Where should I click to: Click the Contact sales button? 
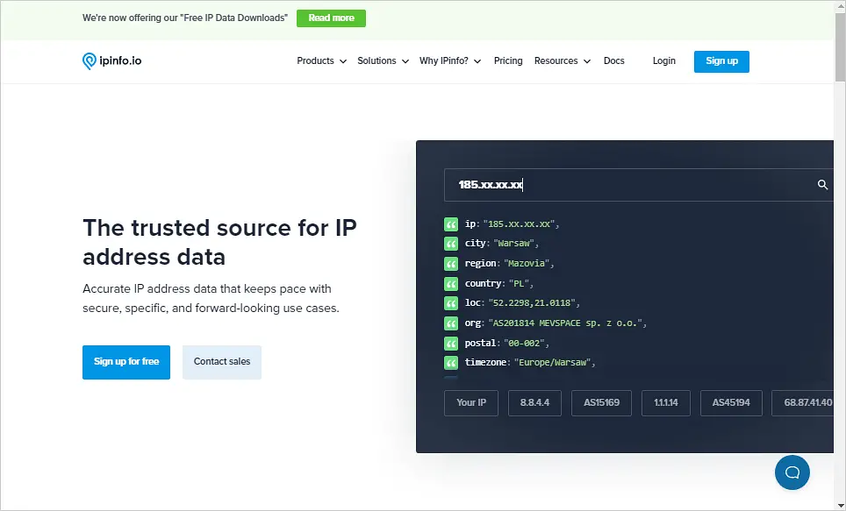coord(222,362)
